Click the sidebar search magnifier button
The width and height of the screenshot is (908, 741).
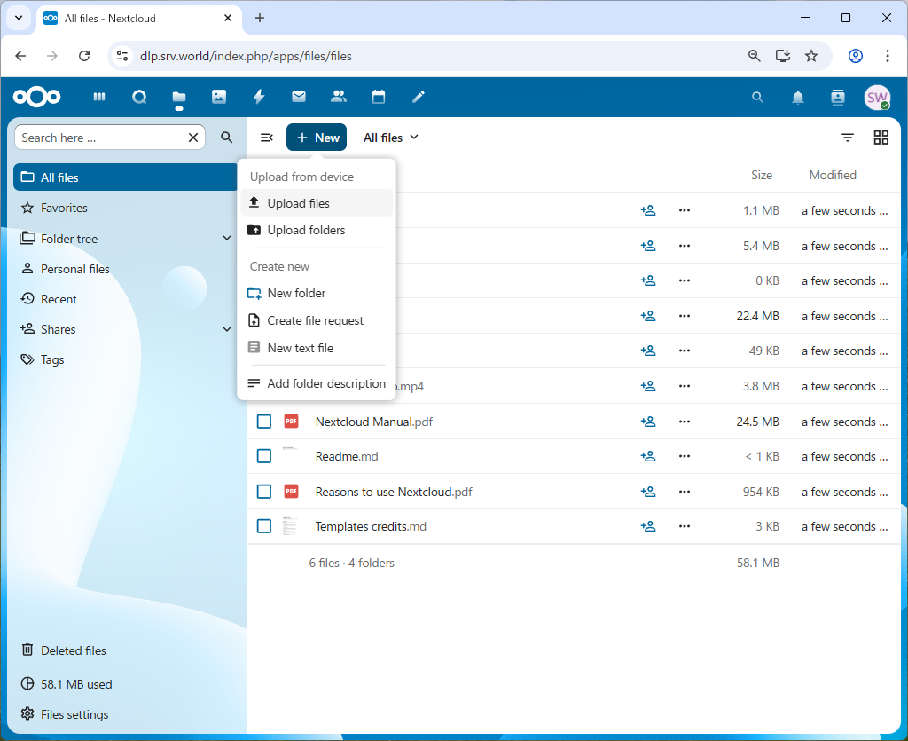227,138
